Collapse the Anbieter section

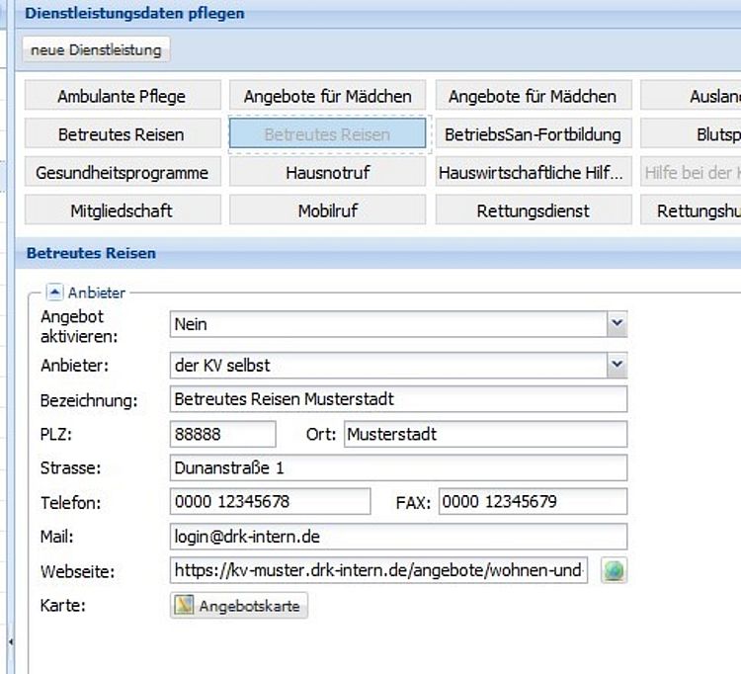(x=55, y=293)
